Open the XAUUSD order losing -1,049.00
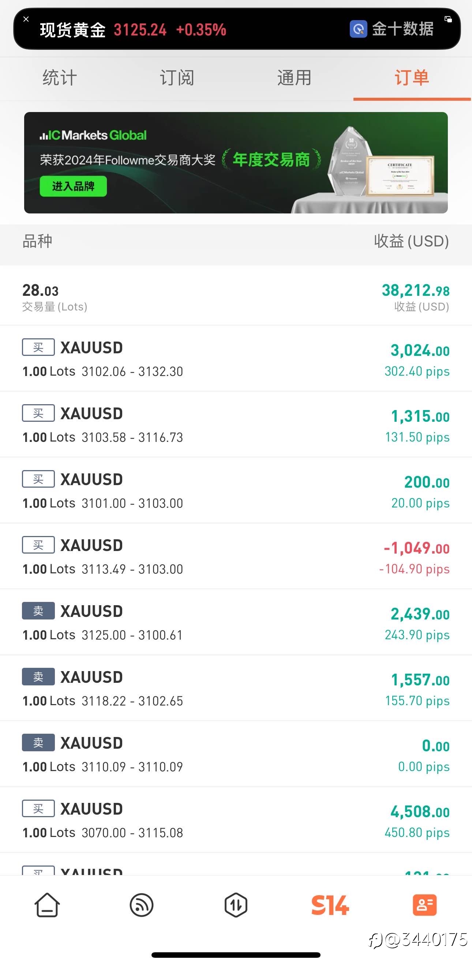This screenshot has height=964, width=472. pyautogui.click(x=236, y=556)
